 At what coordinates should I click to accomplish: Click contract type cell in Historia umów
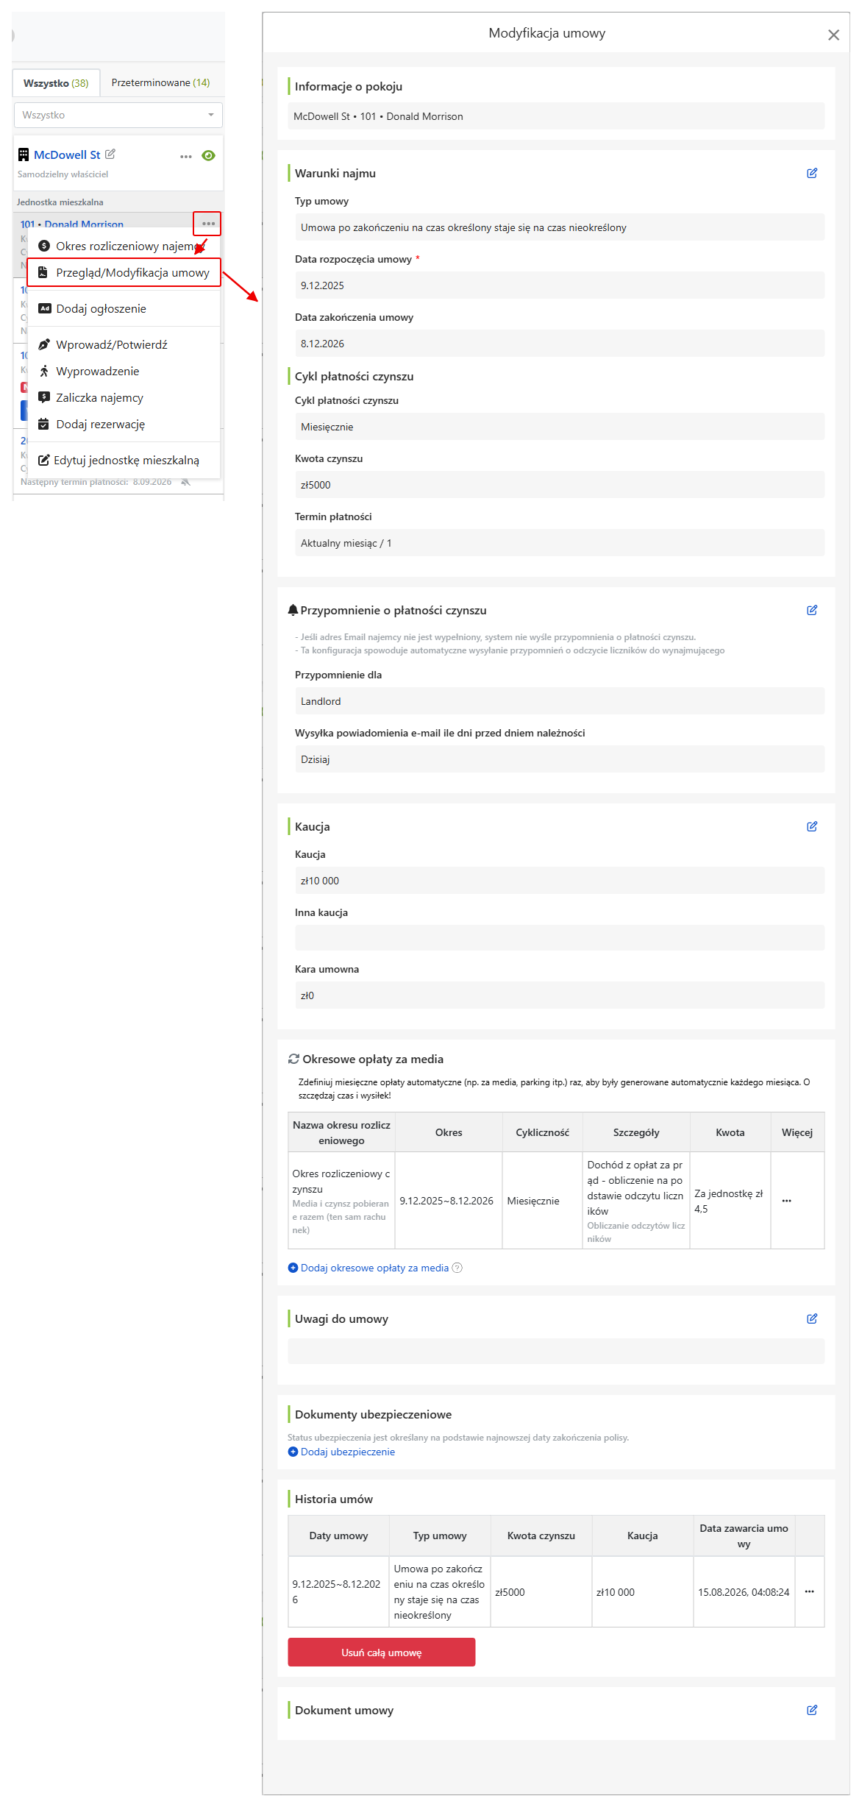(439, 1591)
